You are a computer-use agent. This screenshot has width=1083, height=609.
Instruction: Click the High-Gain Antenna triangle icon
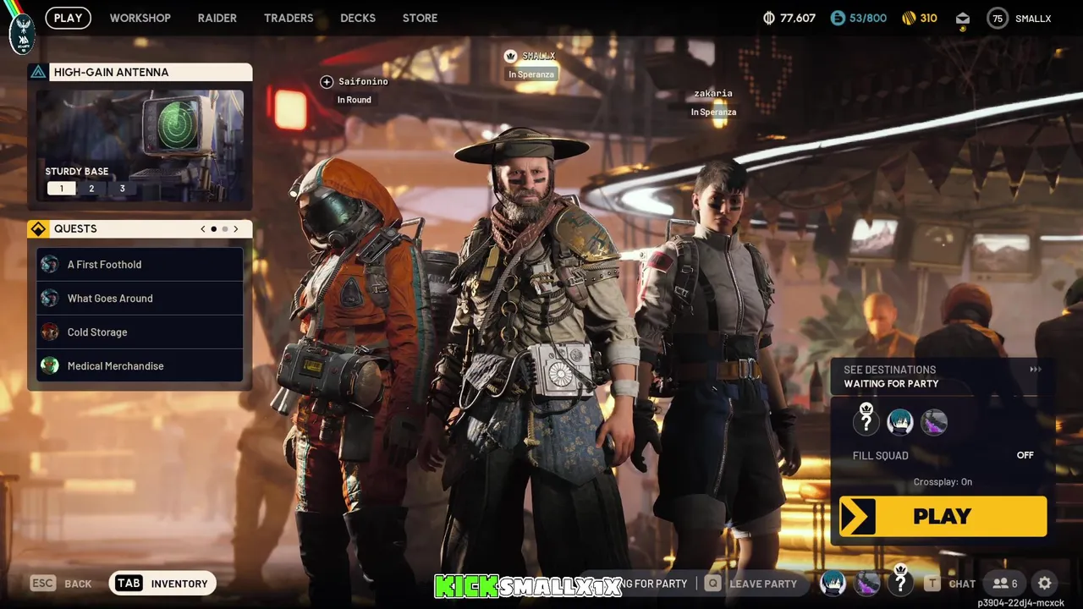coord(38,72)
